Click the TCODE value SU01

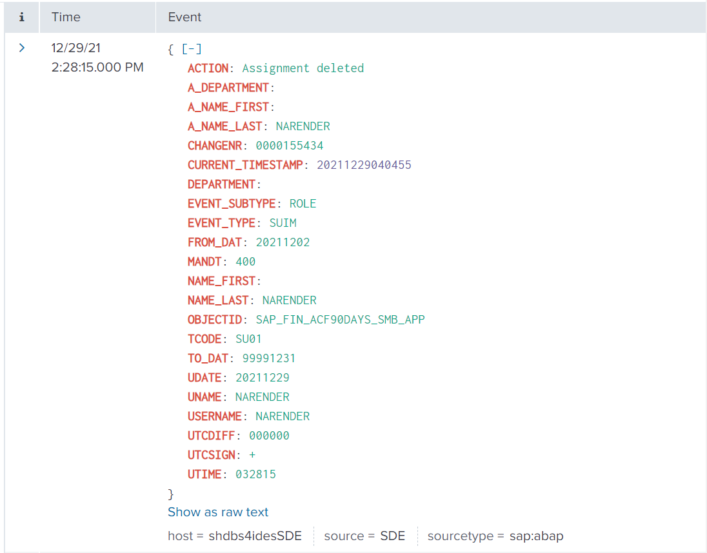248,339
